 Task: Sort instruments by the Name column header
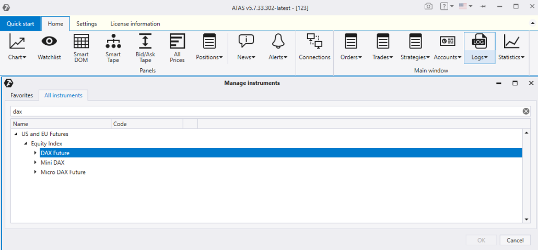pos(60,124)
